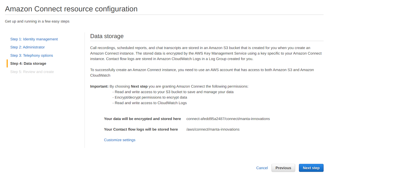Click 'Your data will be encrypted and stored here' label

(x=142, y=119)
